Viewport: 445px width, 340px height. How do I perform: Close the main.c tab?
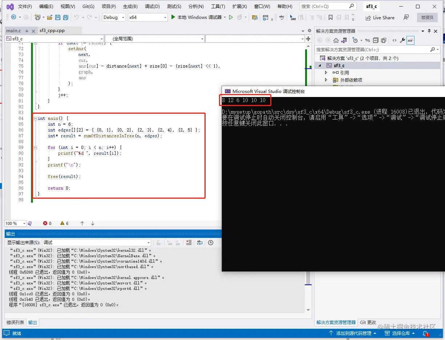click(x=33, y=31)
